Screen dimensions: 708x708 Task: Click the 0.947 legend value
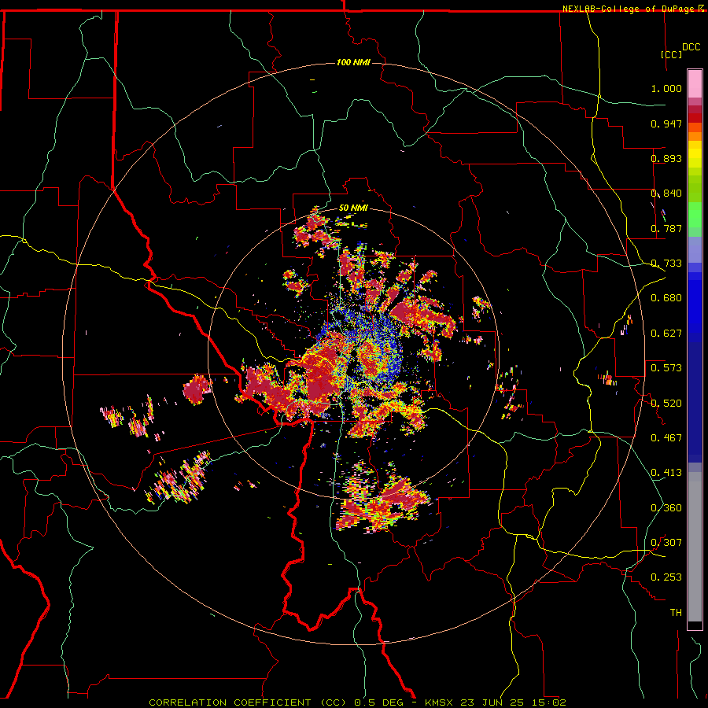tap(666, 124)
